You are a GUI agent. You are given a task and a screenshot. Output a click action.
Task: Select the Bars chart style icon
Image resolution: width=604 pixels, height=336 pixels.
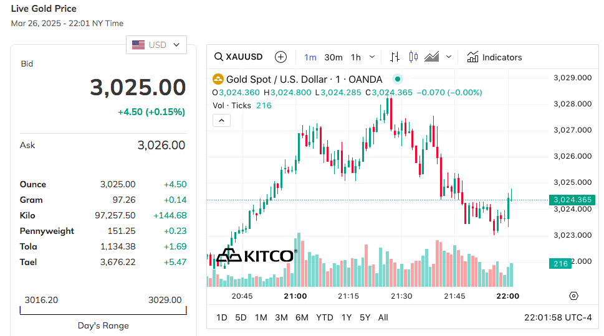coord(395,57)
